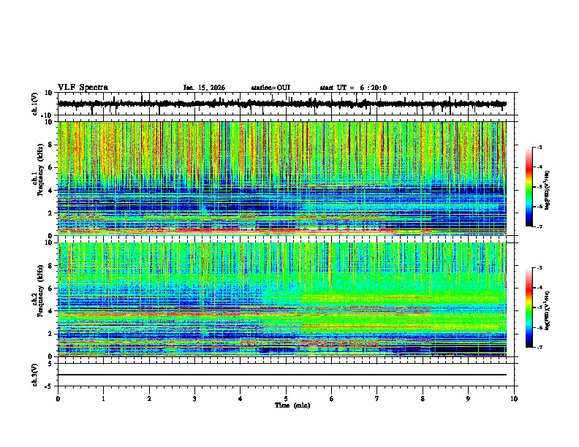Click the ch.2 frequency spectrogram plot

(282, 299)
